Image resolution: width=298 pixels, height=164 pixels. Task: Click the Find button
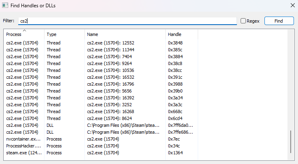click(x=279, y=21)
